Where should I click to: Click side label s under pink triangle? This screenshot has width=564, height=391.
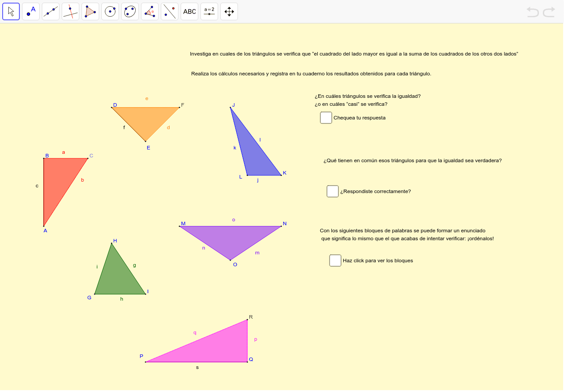click(197, 367)
